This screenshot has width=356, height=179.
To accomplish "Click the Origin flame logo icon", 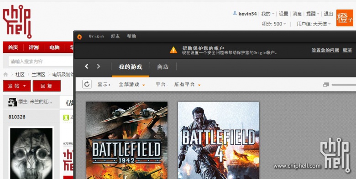I will click(79, 37).
